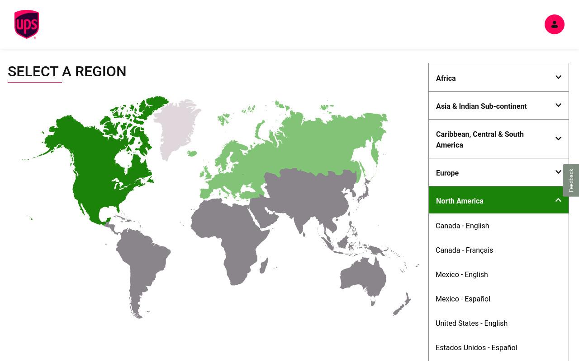This screenshot has width=579, height=361.
Task: Expand Caribbean, Central & South America section
Action: pyautogui.click(x=498, y=139)
